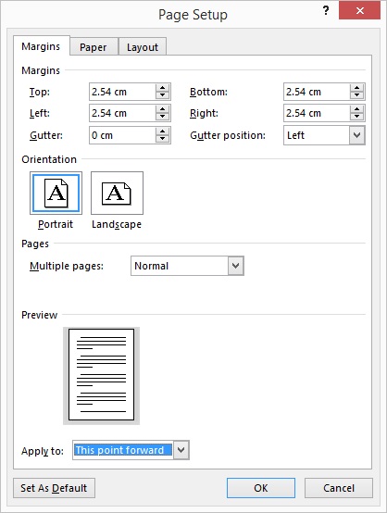
Task: Choose the Landscape orientation icon
Action: 117,193
